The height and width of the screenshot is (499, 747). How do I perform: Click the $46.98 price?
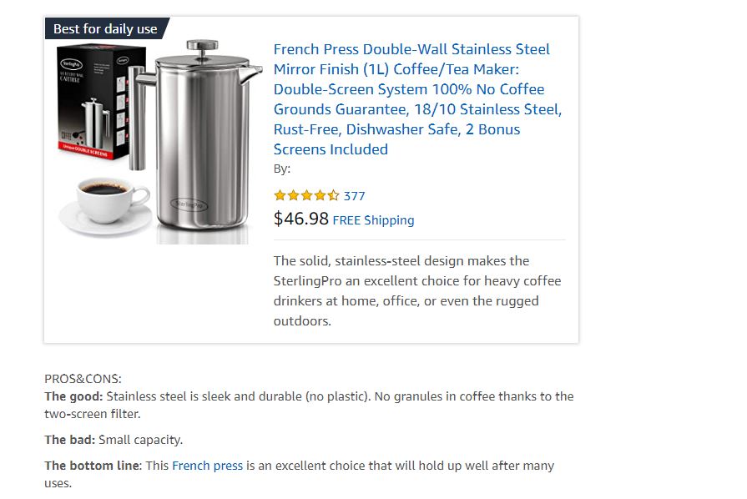pyautogui.click(x=301, y=219)
